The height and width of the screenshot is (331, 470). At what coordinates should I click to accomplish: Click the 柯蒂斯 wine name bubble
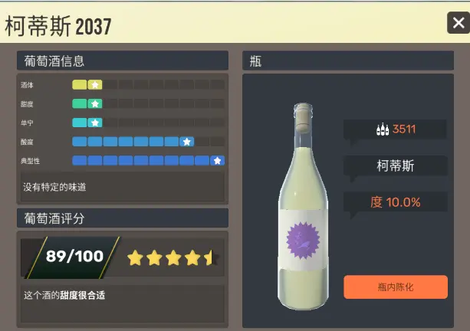click(x=396, y=165)
